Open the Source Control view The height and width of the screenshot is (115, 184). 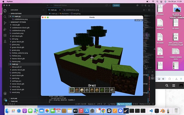click(x=5, y=23)
